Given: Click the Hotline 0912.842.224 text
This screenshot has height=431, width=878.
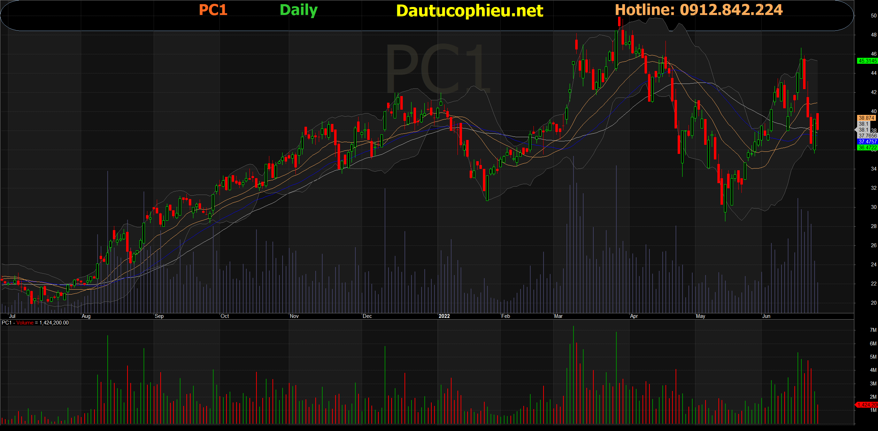Looking at the screenshot, I should 699,10.
